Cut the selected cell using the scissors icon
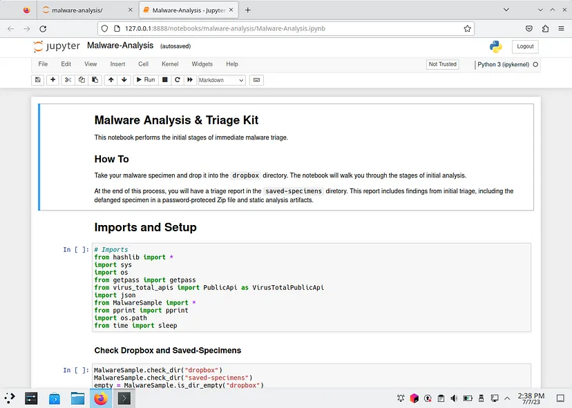Screen dimensions: 572x408 tap(66, 80)
